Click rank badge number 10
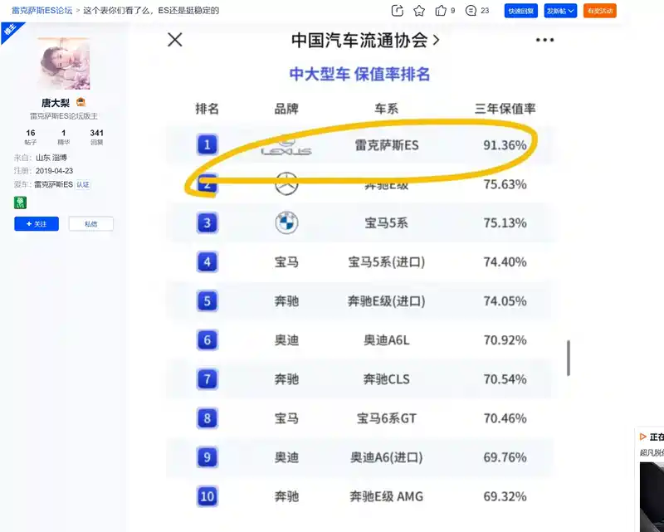 [207, 496]
